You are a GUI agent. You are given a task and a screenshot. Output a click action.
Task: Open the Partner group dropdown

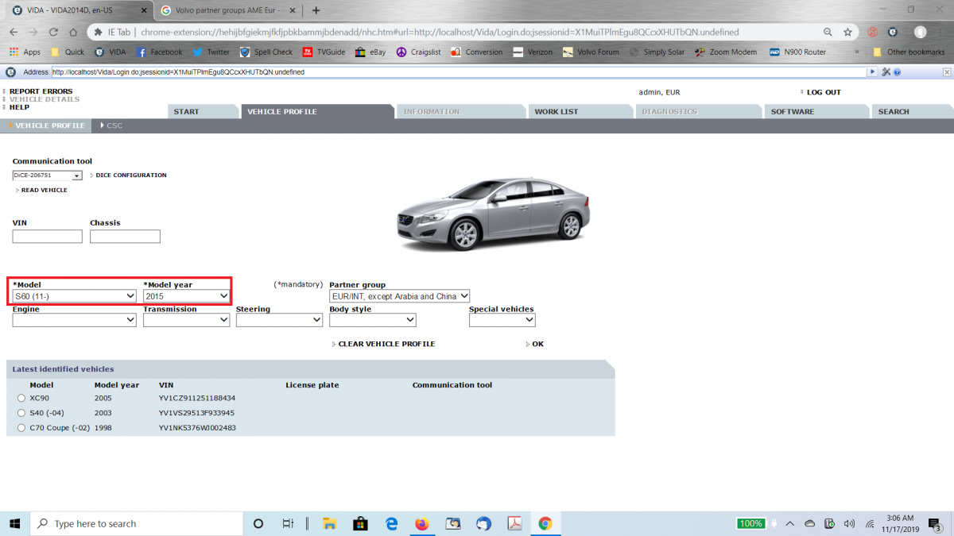[399, 296]
